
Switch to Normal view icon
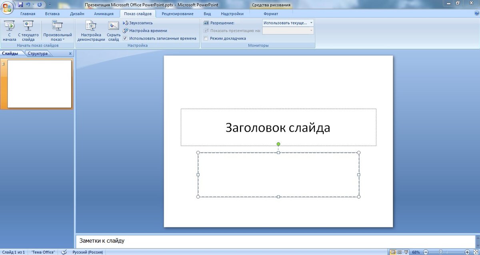[393, 252]
